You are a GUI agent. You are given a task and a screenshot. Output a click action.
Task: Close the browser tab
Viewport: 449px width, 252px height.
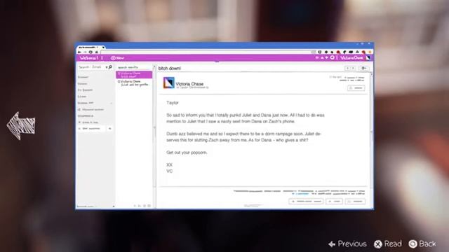pos(102,47)
